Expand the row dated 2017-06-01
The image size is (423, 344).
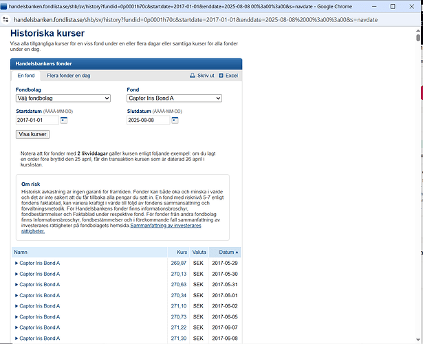coord(17,295)
